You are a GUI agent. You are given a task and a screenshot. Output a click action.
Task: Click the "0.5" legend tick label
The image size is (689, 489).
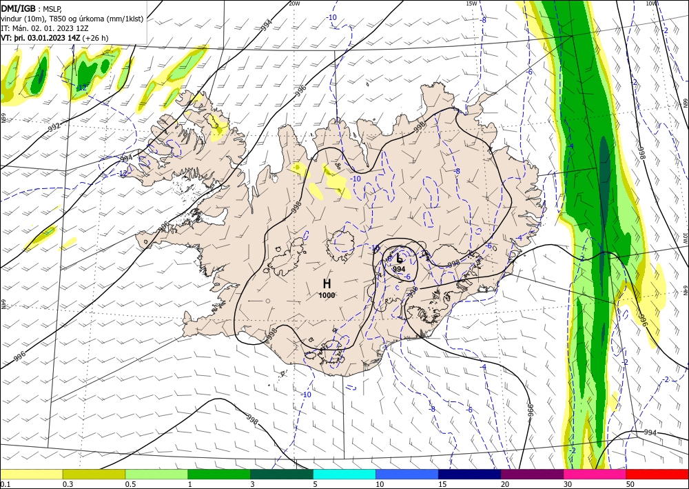pyautogui.click(x=130, y=484)
